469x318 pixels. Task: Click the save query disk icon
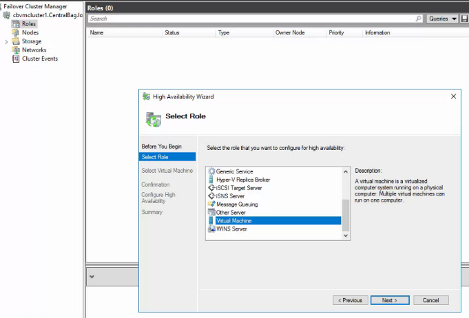(x=464, y=19)
